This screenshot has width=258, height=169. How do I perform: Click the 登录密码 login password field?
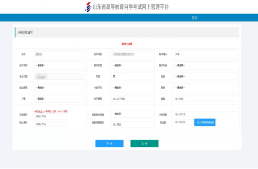point(51,116)
